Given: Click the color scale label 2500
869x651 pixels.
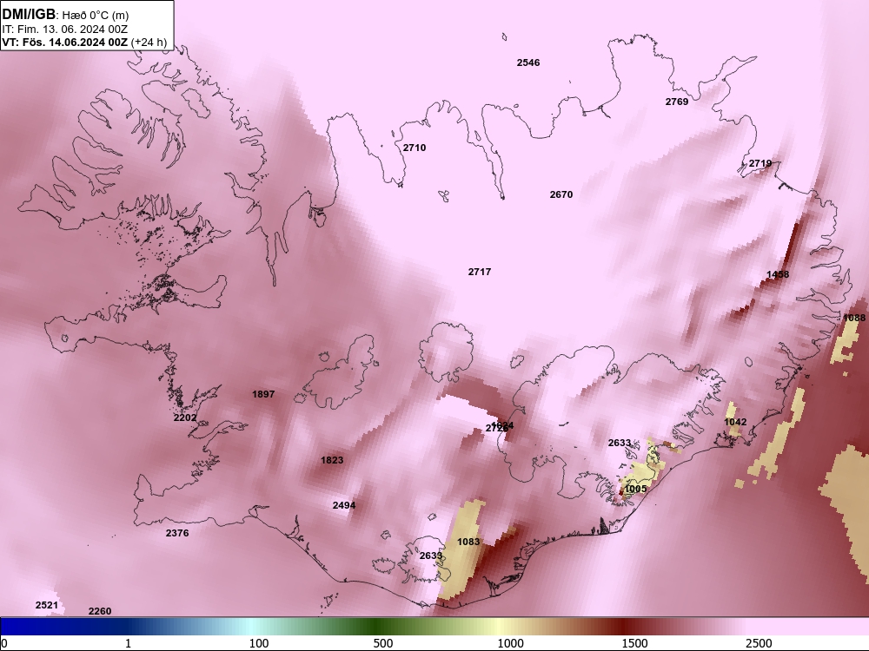Looking at the screenshot, I should coord(759,643).
